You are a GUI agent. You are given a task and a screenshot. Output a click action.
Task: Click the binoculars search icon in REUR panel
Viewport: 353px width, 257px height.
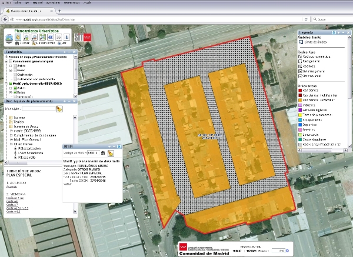pos(103,153)
